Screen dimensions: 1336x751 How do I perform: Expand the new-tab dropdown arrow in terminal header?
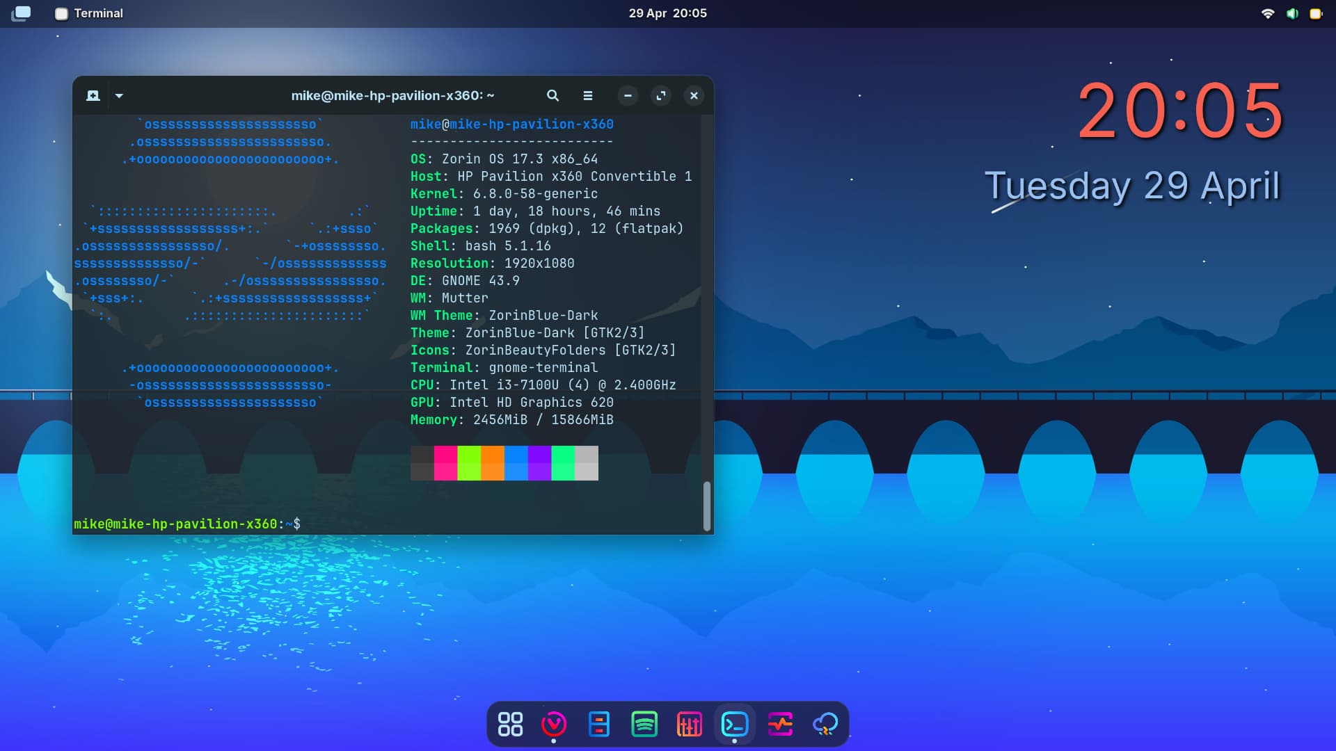(119, 96)
